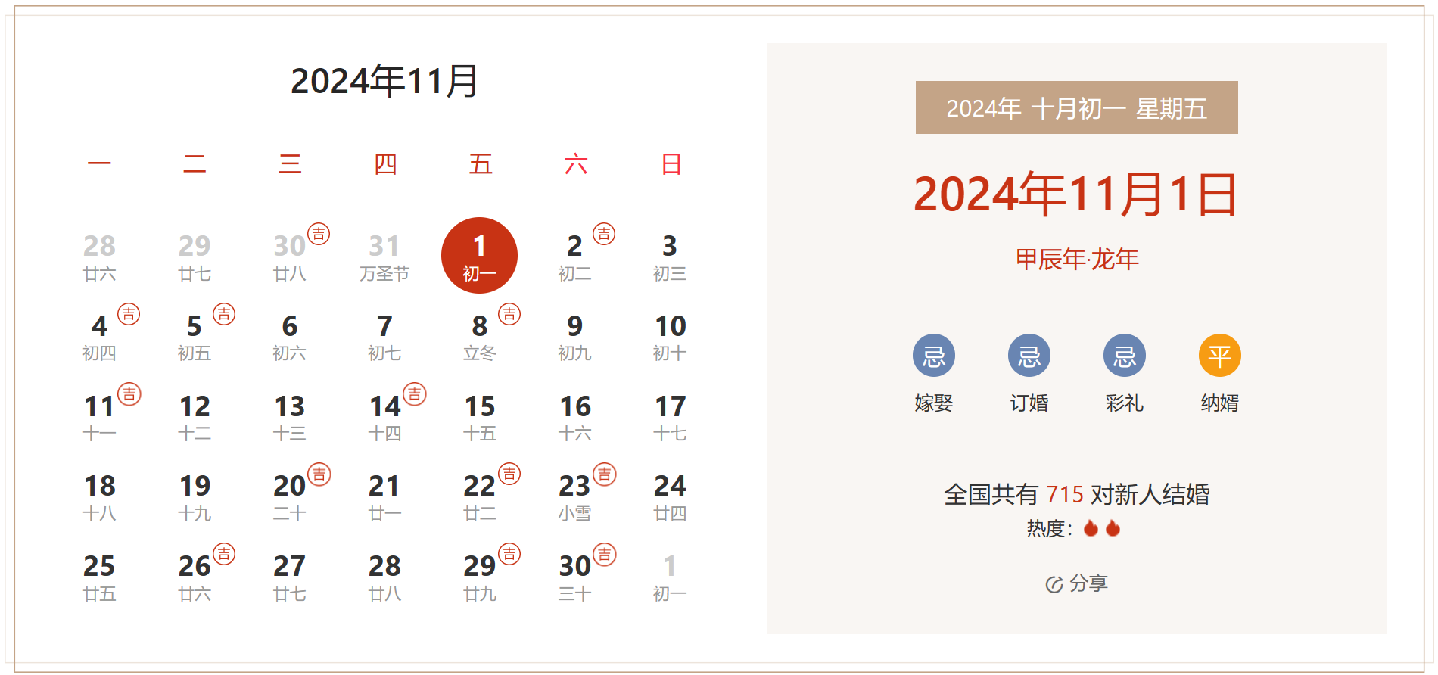Select October 31 万圣节

click(x=384, y=257)
